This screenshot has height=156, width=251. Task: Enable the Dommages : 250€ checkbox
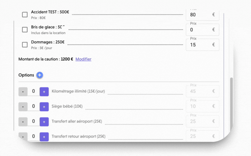click(25, 45)
